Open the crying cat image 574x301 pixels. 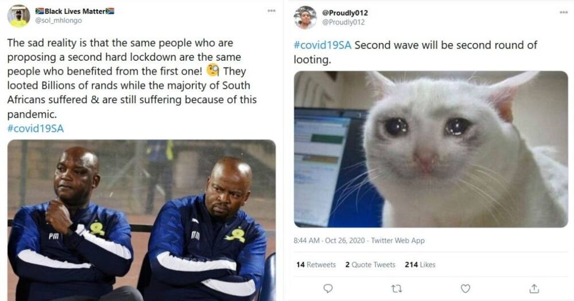point(431,149)
